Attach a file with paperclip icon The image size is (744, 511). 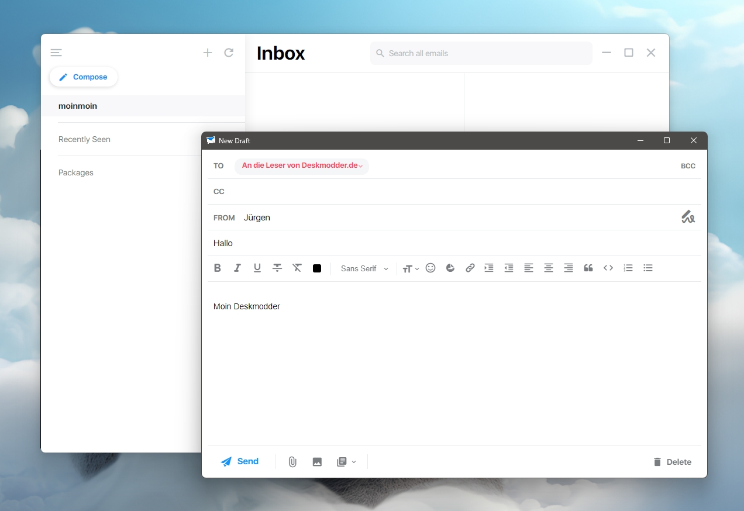tap(292, 462)
